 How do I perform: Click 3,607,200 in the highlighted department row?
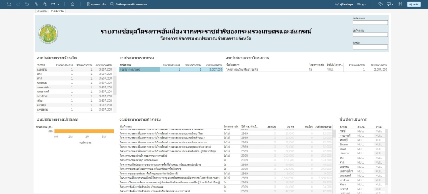pos(216,69)
